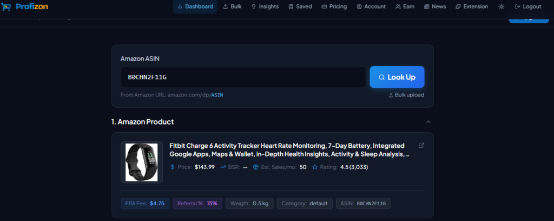Open the News section

435,6
